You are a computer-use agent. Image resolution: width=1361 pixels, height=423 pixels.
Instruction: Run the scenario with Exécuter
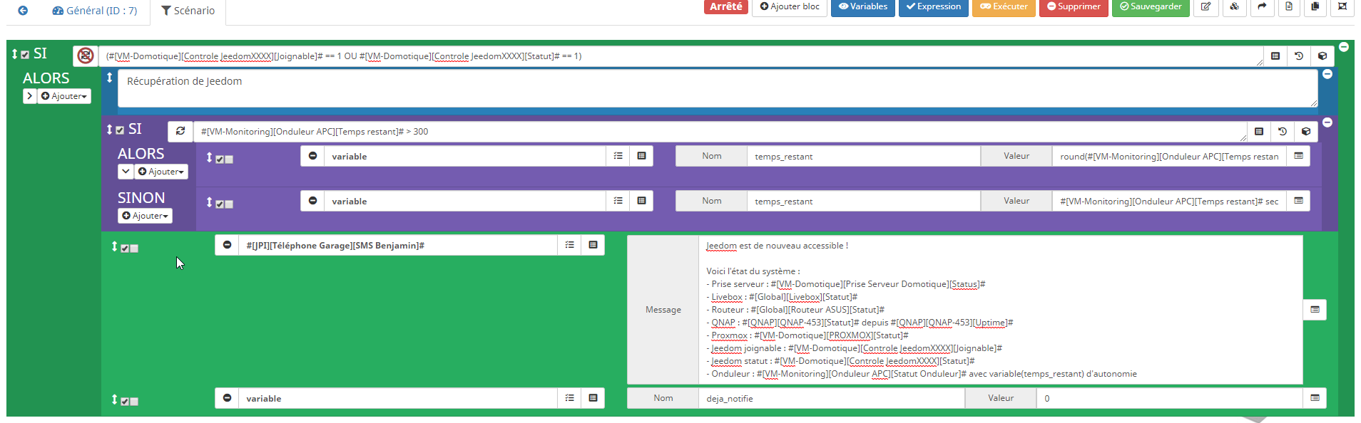click(x=1004, y=6)
